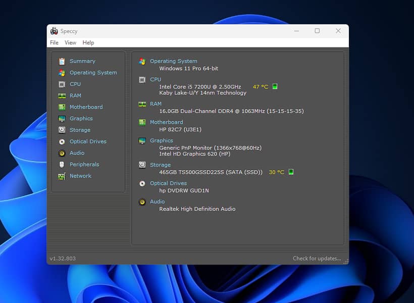Click Check for updates link
Screen dimensions: 414x303
coord(317,259)
